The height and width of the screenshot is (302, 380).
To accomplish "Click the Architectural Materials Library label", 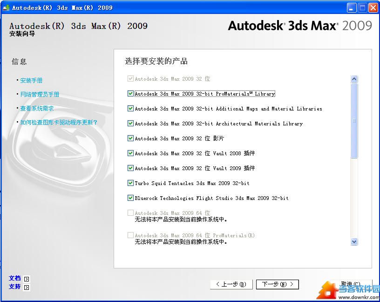I will click(x=218, y=124).
